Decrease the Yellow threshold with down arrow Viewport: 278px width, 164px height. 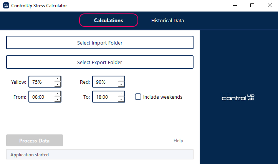57,84
